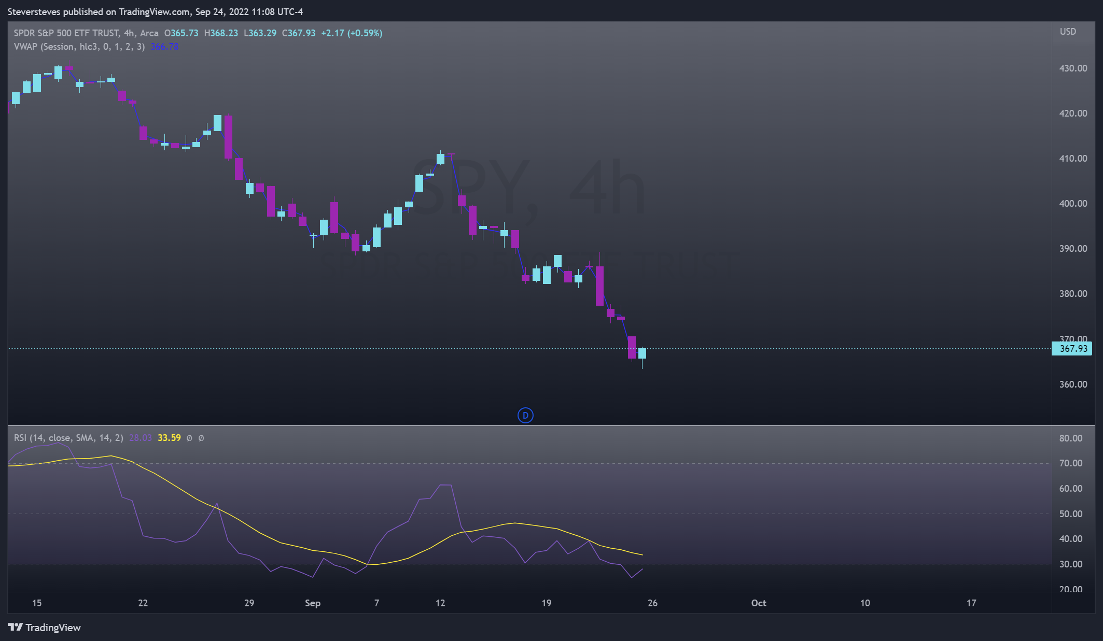The width and height of the screenshot is (1103, 641).
Task: Click the 410.00 price axis label
Action: [1073, 159]
